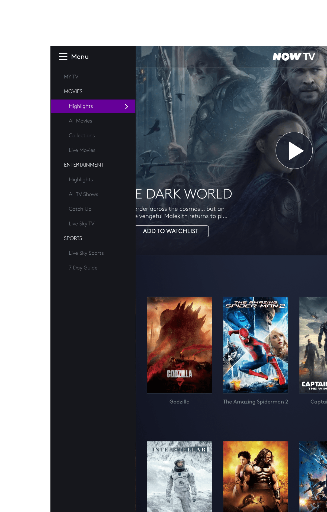Open Live Movies
Viewport: 327px width, 512px height.
click(x=82, y=150)
